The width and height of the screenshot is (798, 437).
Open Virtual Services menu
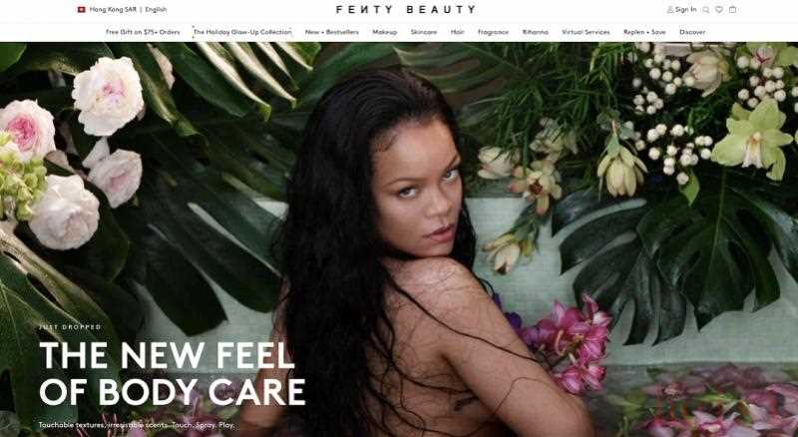[586, 32]
